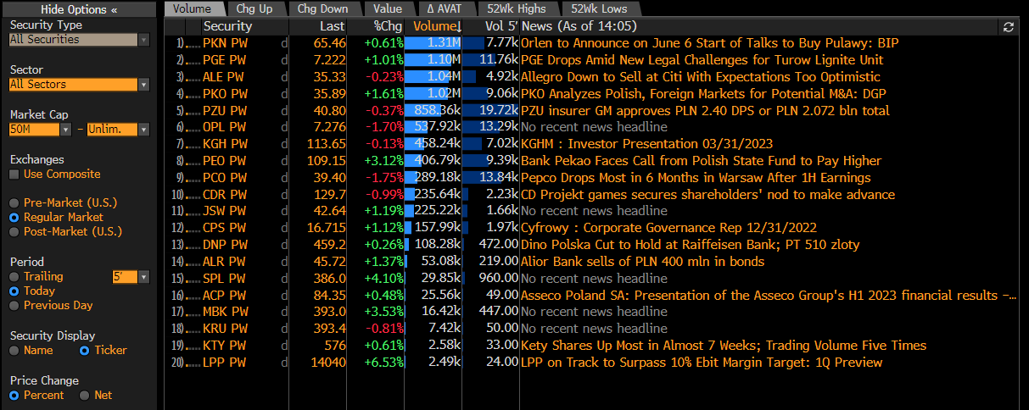
Task: Set Price Change to Net
Action: click(84, 396)
